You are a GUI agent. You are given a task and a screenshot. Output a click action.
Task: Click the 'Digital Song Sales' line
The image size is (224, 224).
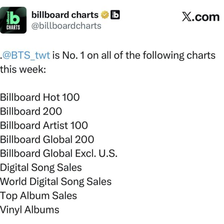[x=41, y=168]
